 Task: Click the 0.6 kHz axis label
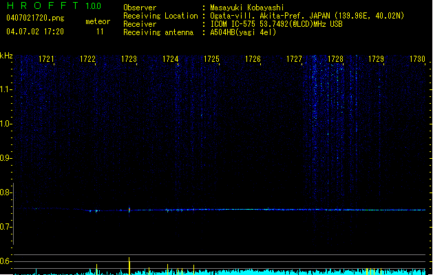click(x=6, y=261)
